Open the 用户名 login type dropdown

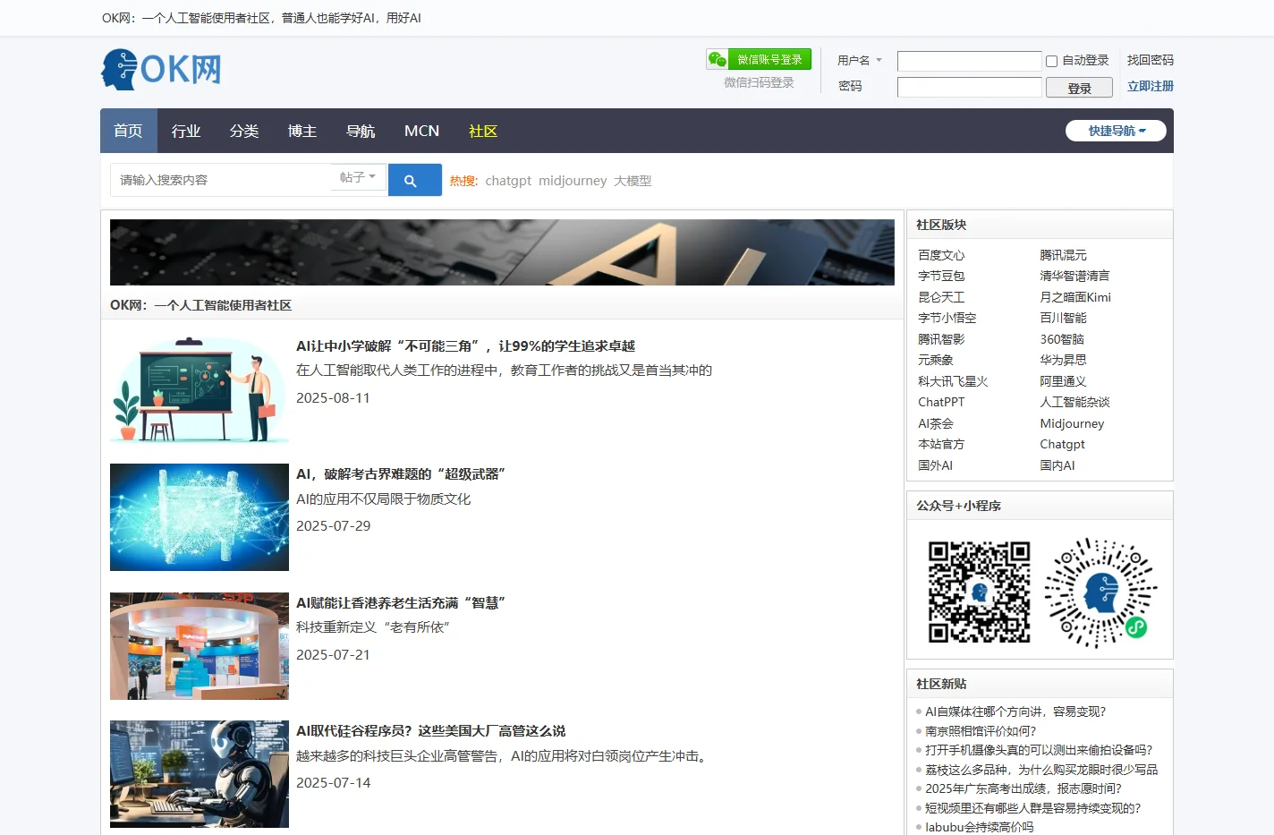(859, 60)
